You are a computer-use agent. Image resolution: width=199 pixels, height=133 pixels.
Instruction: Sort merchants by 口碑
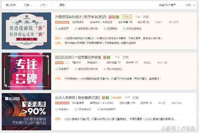point(27,5)
